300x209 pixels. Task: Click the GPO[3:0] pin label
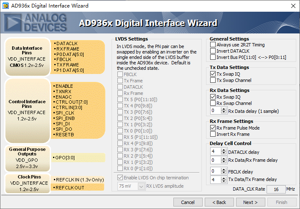[64, 158]
